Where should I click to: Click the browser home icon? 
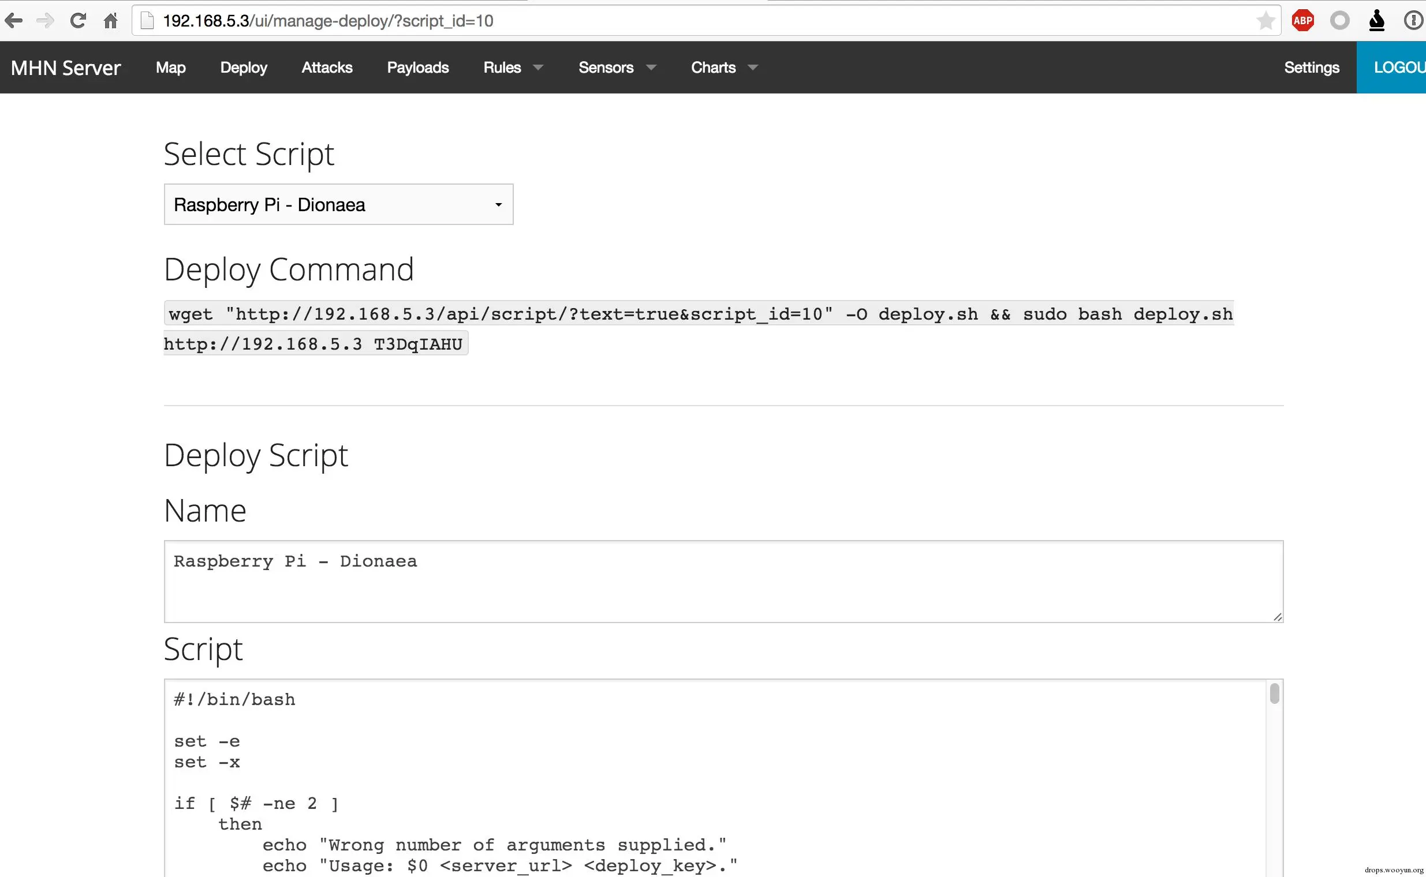(110, 21)
